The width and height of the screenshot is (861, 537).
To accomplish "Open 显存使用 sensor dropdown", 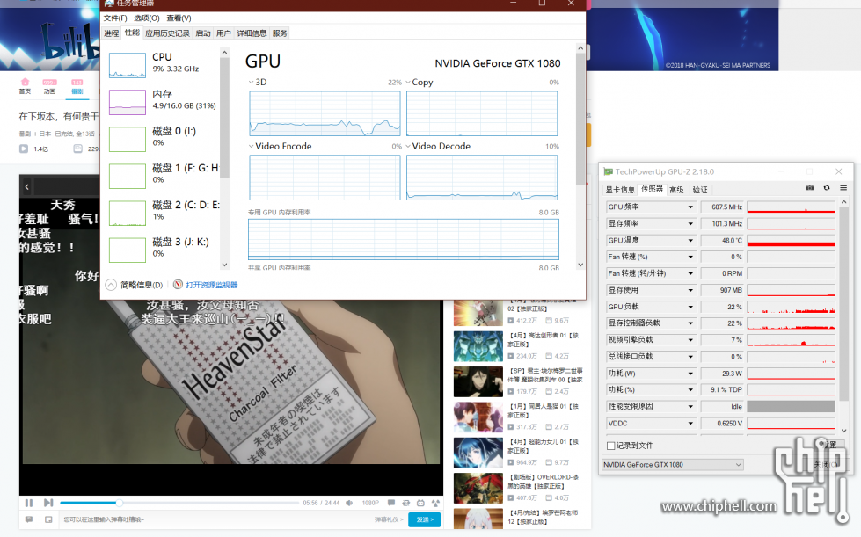I will [690, 290].
